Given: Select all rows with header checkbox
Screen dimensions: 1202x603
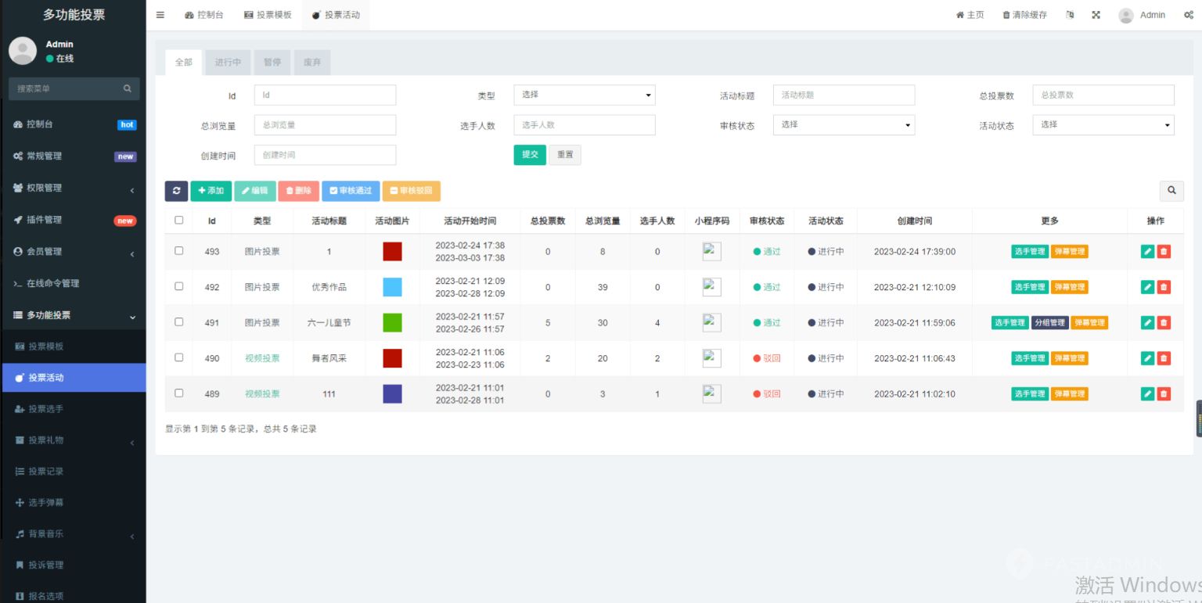Looking at the screenshot, I should (178, 221).
